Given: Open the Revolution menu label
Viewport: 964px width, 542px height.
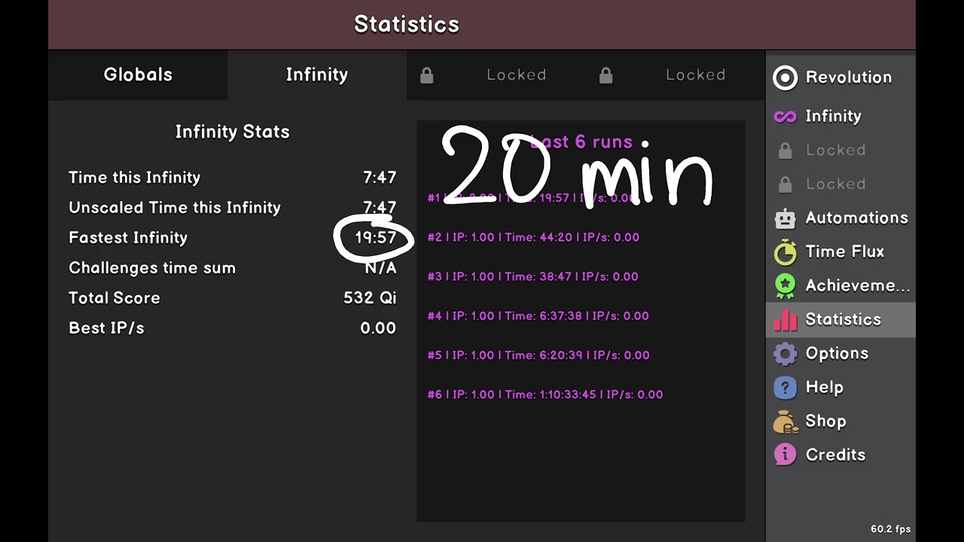Looking at the screenshot, I should [848, 78].
